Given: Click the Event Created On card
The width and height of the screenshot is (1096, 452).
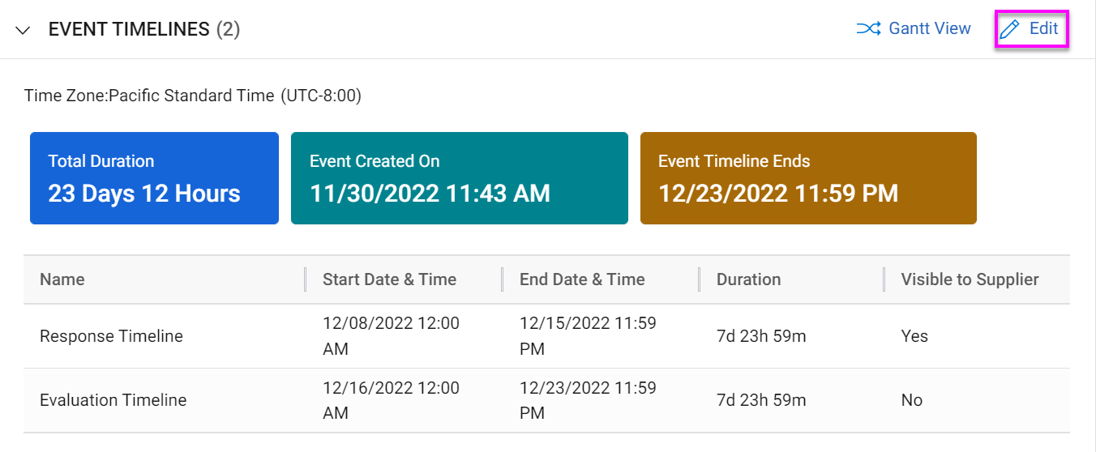Looking at the screenshot, I should click(x=459, y=178).
